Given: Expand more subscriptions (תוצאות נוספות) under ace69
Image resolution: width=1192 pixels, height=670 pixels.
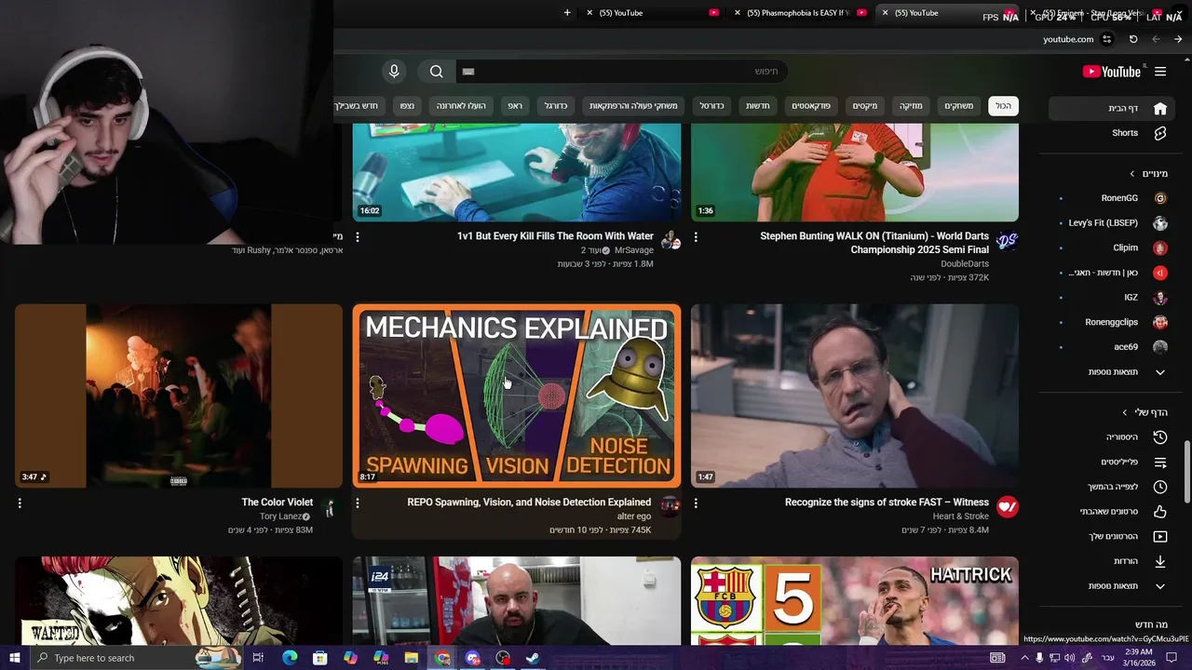Looking at the screenshot, I should [x=1110, y=372].
